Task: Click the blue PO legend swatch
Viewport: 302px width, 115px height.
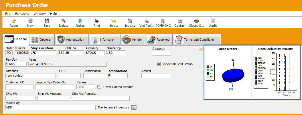Action: (208, 73)
